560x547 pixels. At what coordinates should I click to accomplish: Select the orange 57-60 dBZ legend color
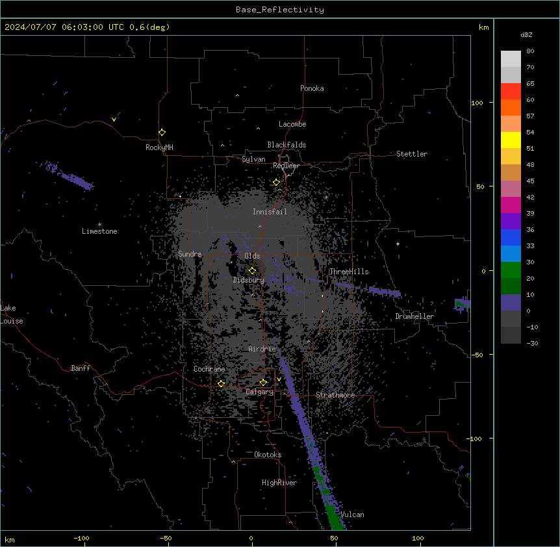point(511,107)
